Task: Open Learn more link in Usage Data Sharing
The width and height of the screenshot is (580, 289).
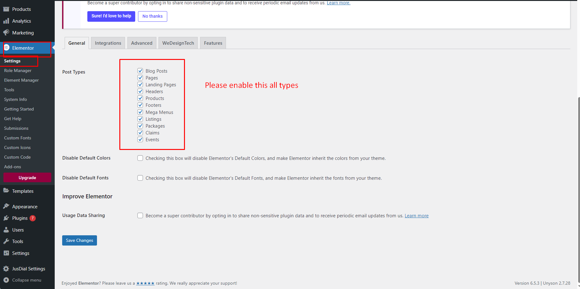Action: tap(417, 216)
